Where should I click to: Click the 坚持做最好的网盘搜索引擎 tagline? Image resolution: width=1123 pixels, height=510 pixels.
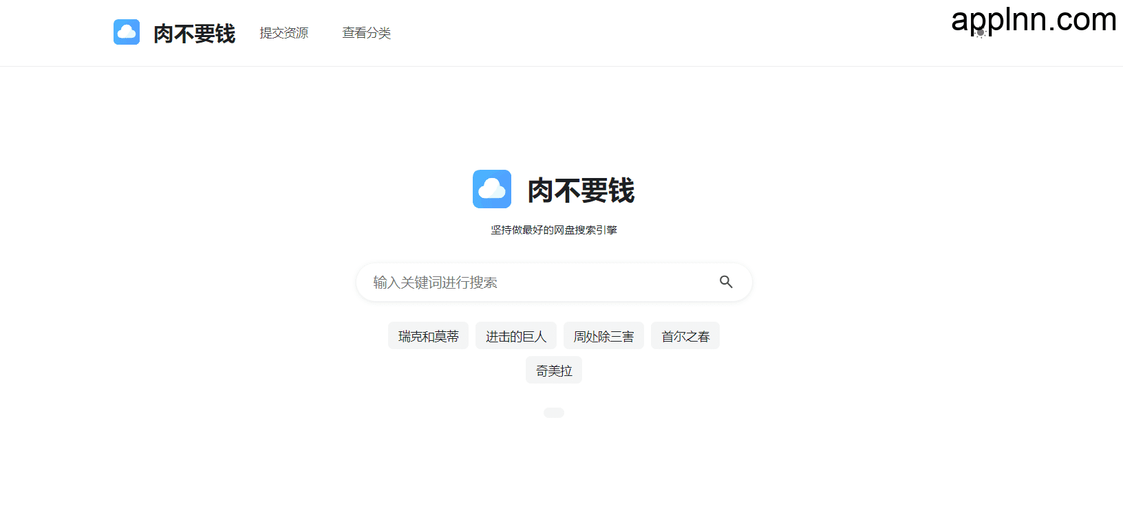pos(554,230)
